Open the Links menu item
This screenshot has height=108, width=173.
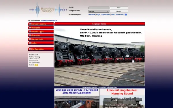41,43
